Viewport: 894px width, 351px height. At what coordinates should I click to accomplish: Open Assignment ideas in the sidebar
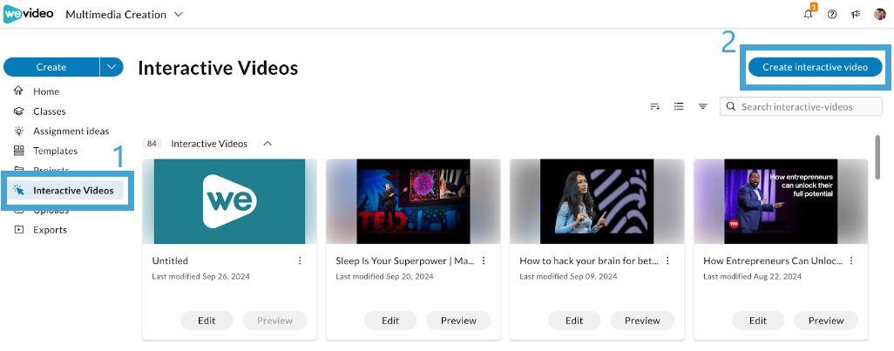(x=71, y=131)
